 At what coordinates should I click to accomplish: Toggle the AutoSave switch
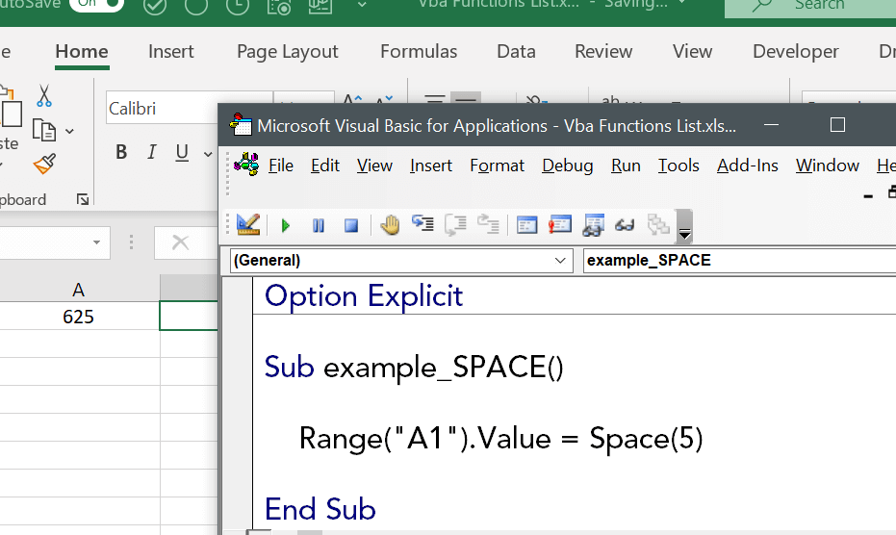pos(96,5)
